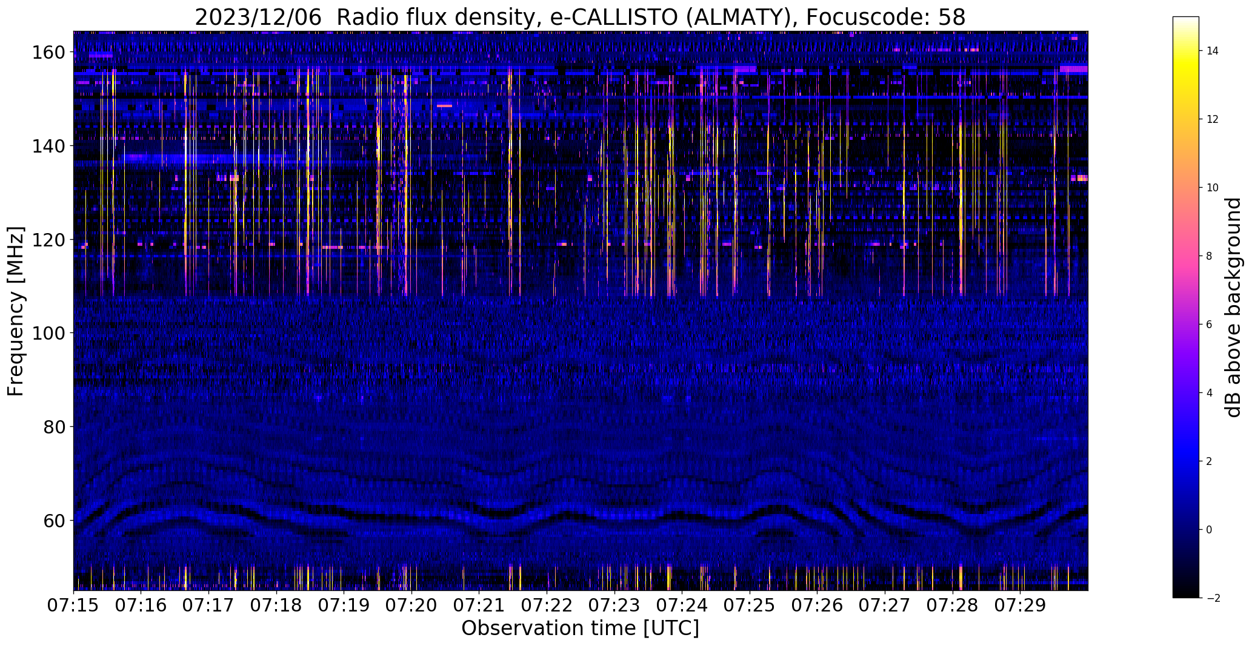Click the 07:22 time tick label
The width and height of the screenshot is (1252, 646).
click(547, 605)
